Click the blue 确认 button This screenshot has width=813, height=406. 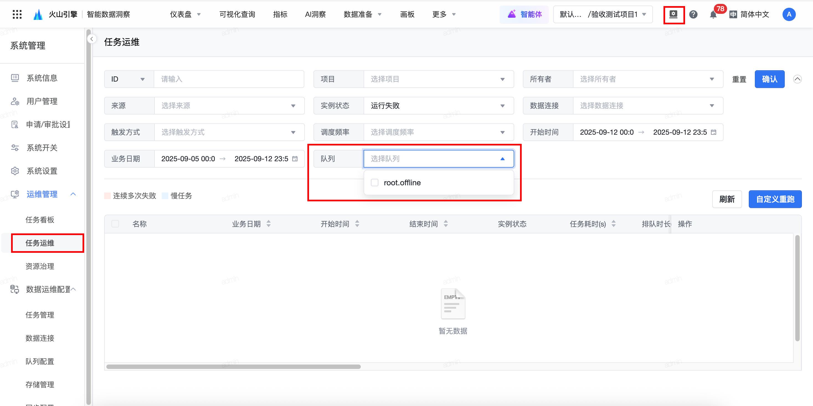tap(769, 79)
